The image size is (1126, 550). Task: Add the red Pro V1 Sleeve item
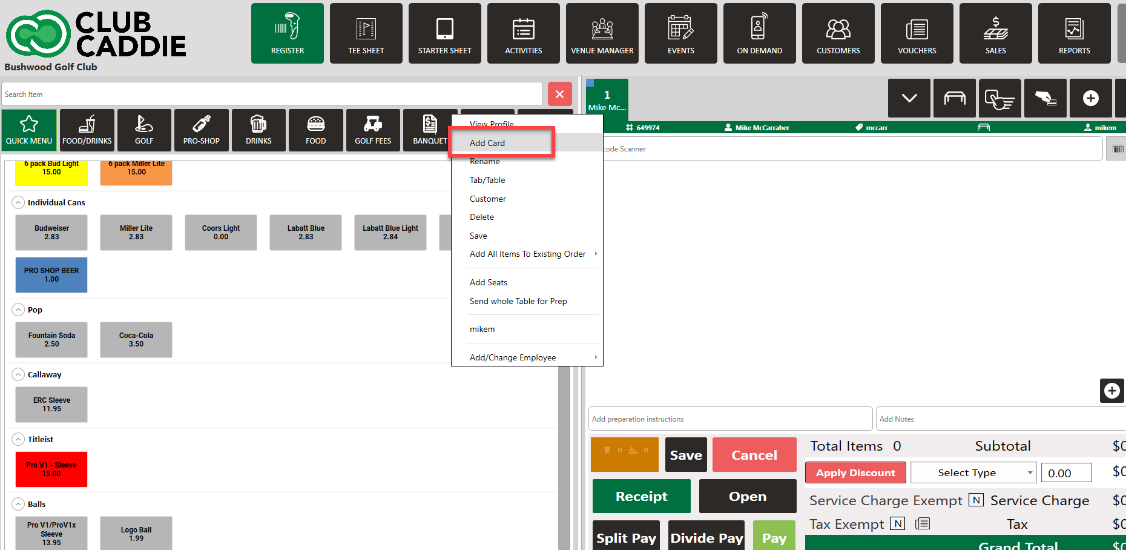(51, 469)
